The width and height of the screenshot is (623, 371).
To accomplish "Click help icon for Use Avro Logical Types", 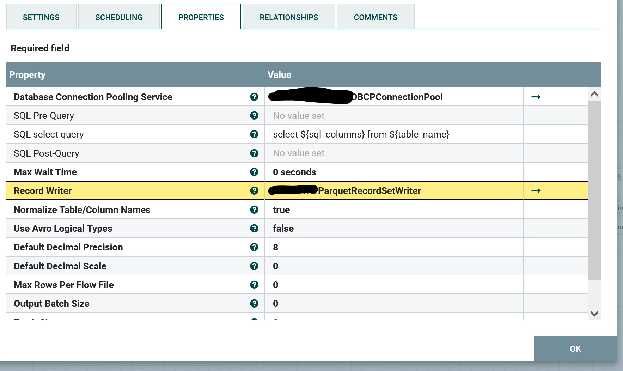I will pyautogui.click(x=254, y=229).
